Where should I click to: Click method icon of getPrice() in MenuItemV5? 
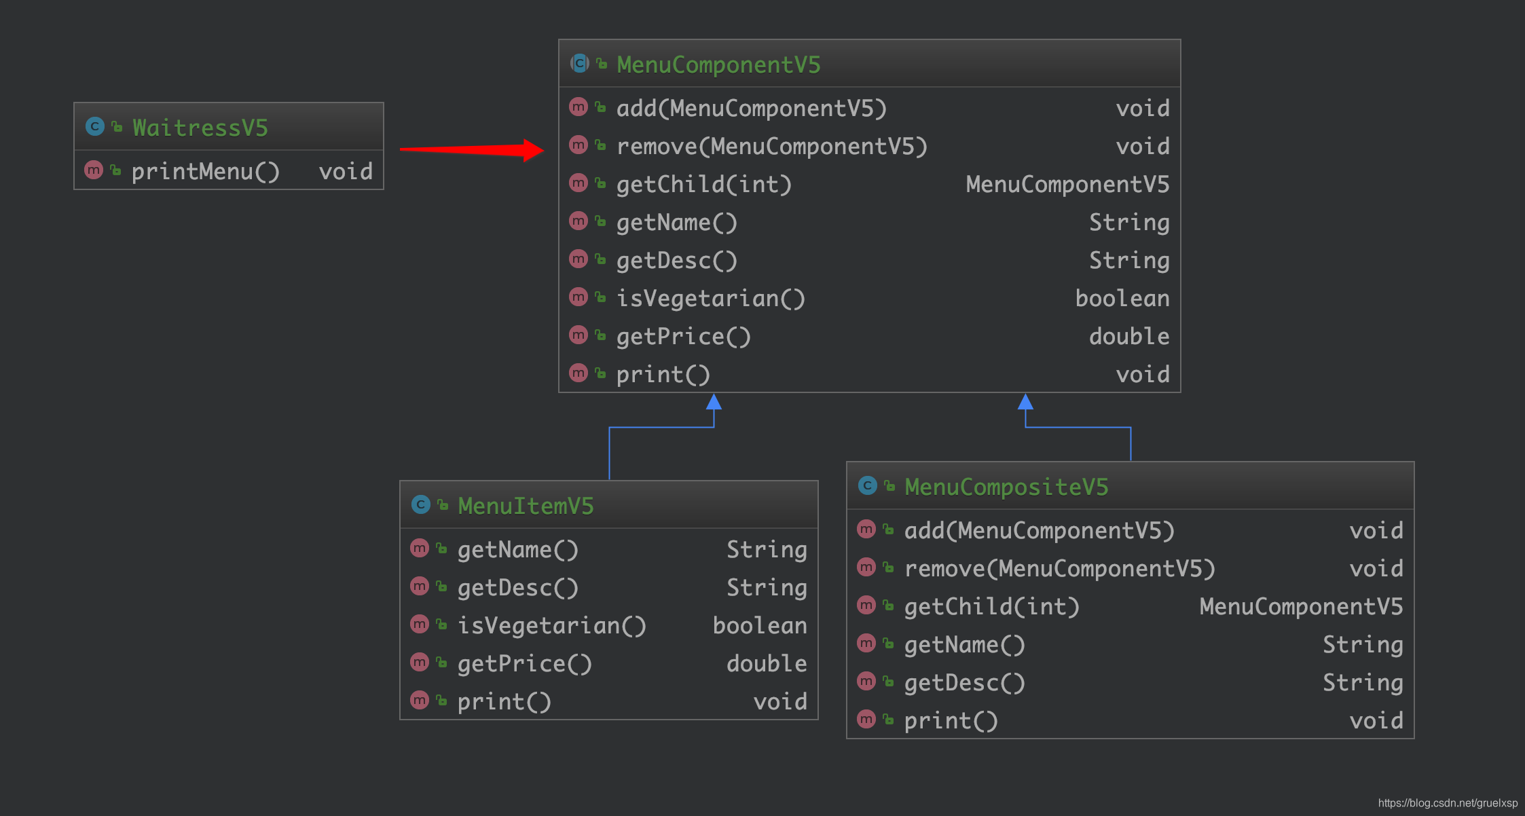(420, 662)
